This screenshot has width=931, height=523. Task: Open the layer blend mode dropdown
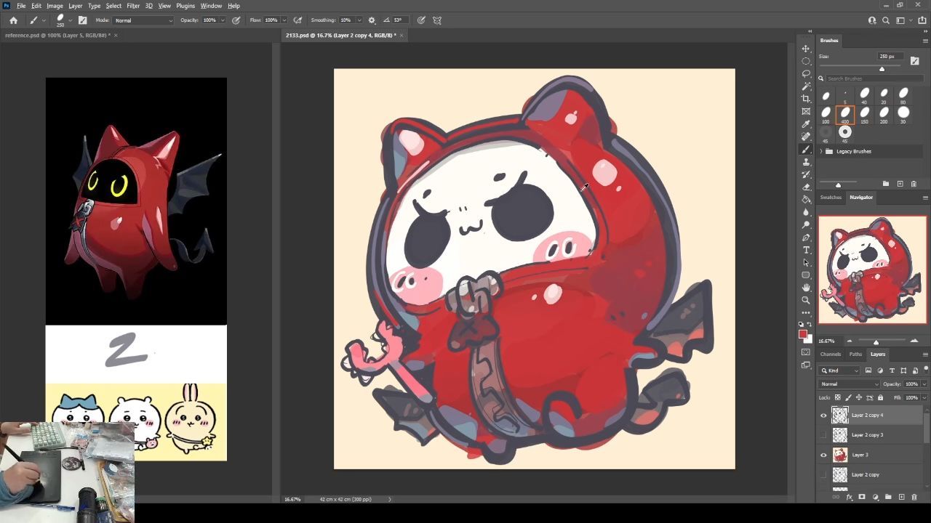coord(850,384)
